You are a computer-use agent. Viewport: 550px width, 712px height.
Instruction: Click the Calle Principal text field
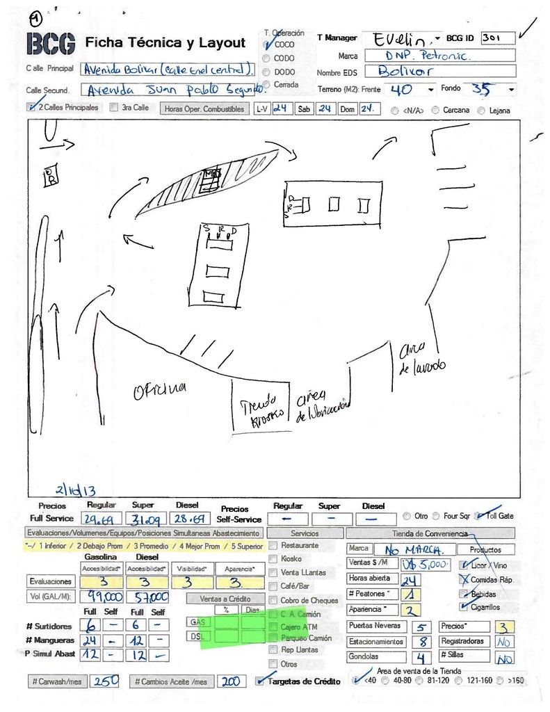click(x=168, y=70)
